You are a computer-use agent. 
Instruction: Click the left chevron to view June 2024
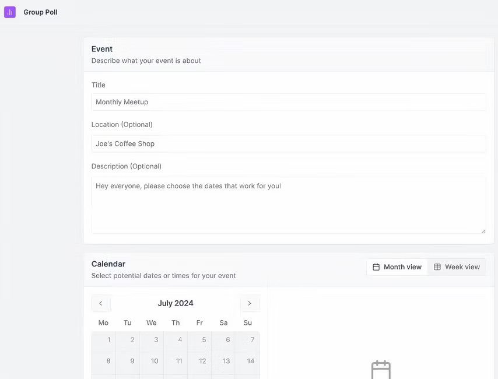coord(101,303)
